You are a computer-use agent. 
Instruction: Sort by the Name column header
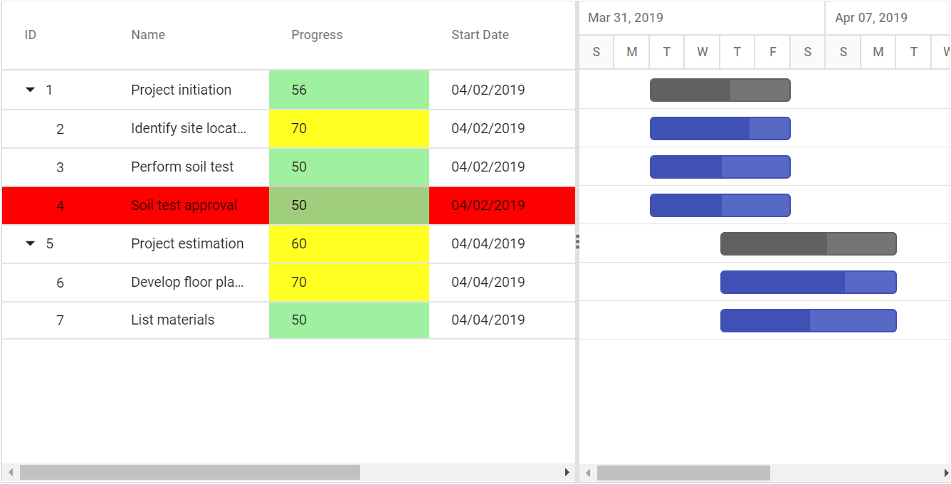(148, 35)
